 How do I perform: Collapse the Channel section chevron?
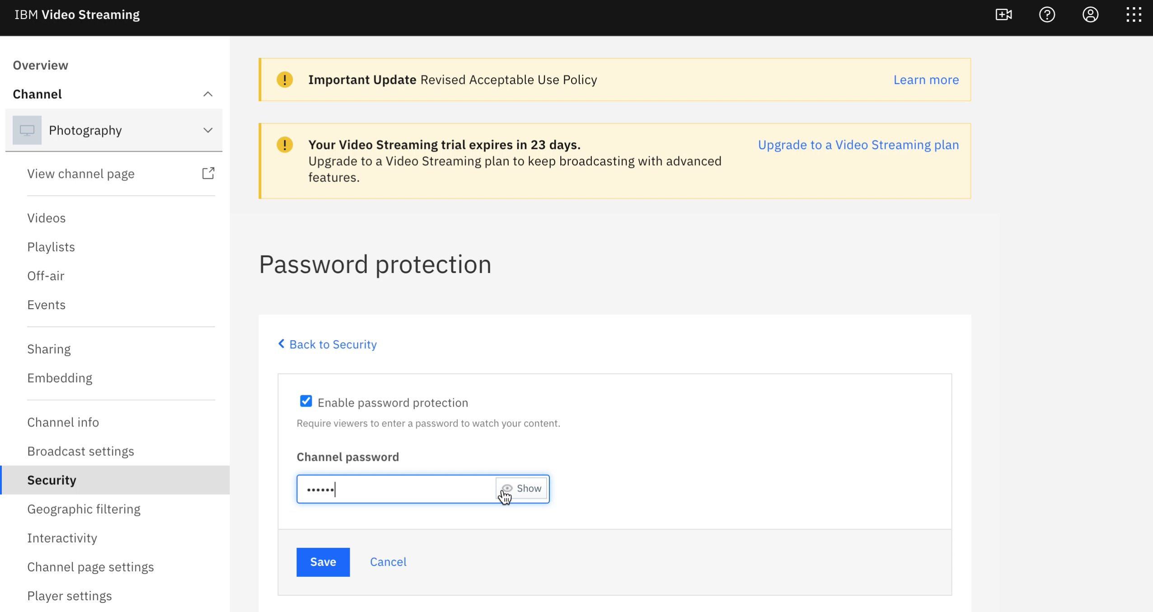point(208,94)
